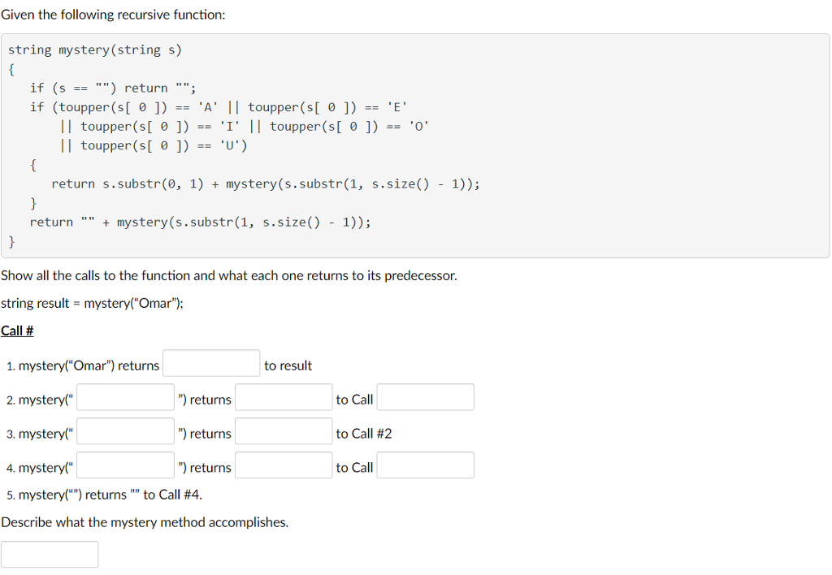Click the mystery("Omar") returns label
This screenshot has height=575, width=832.
pyautogui.click(x=84, y=365)
